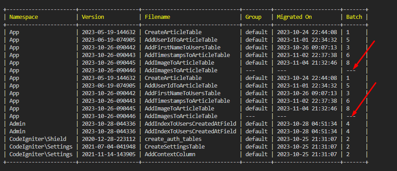
Task: Click the batch number in the AddContextColumn row
Action: click(x=348, y=154)
